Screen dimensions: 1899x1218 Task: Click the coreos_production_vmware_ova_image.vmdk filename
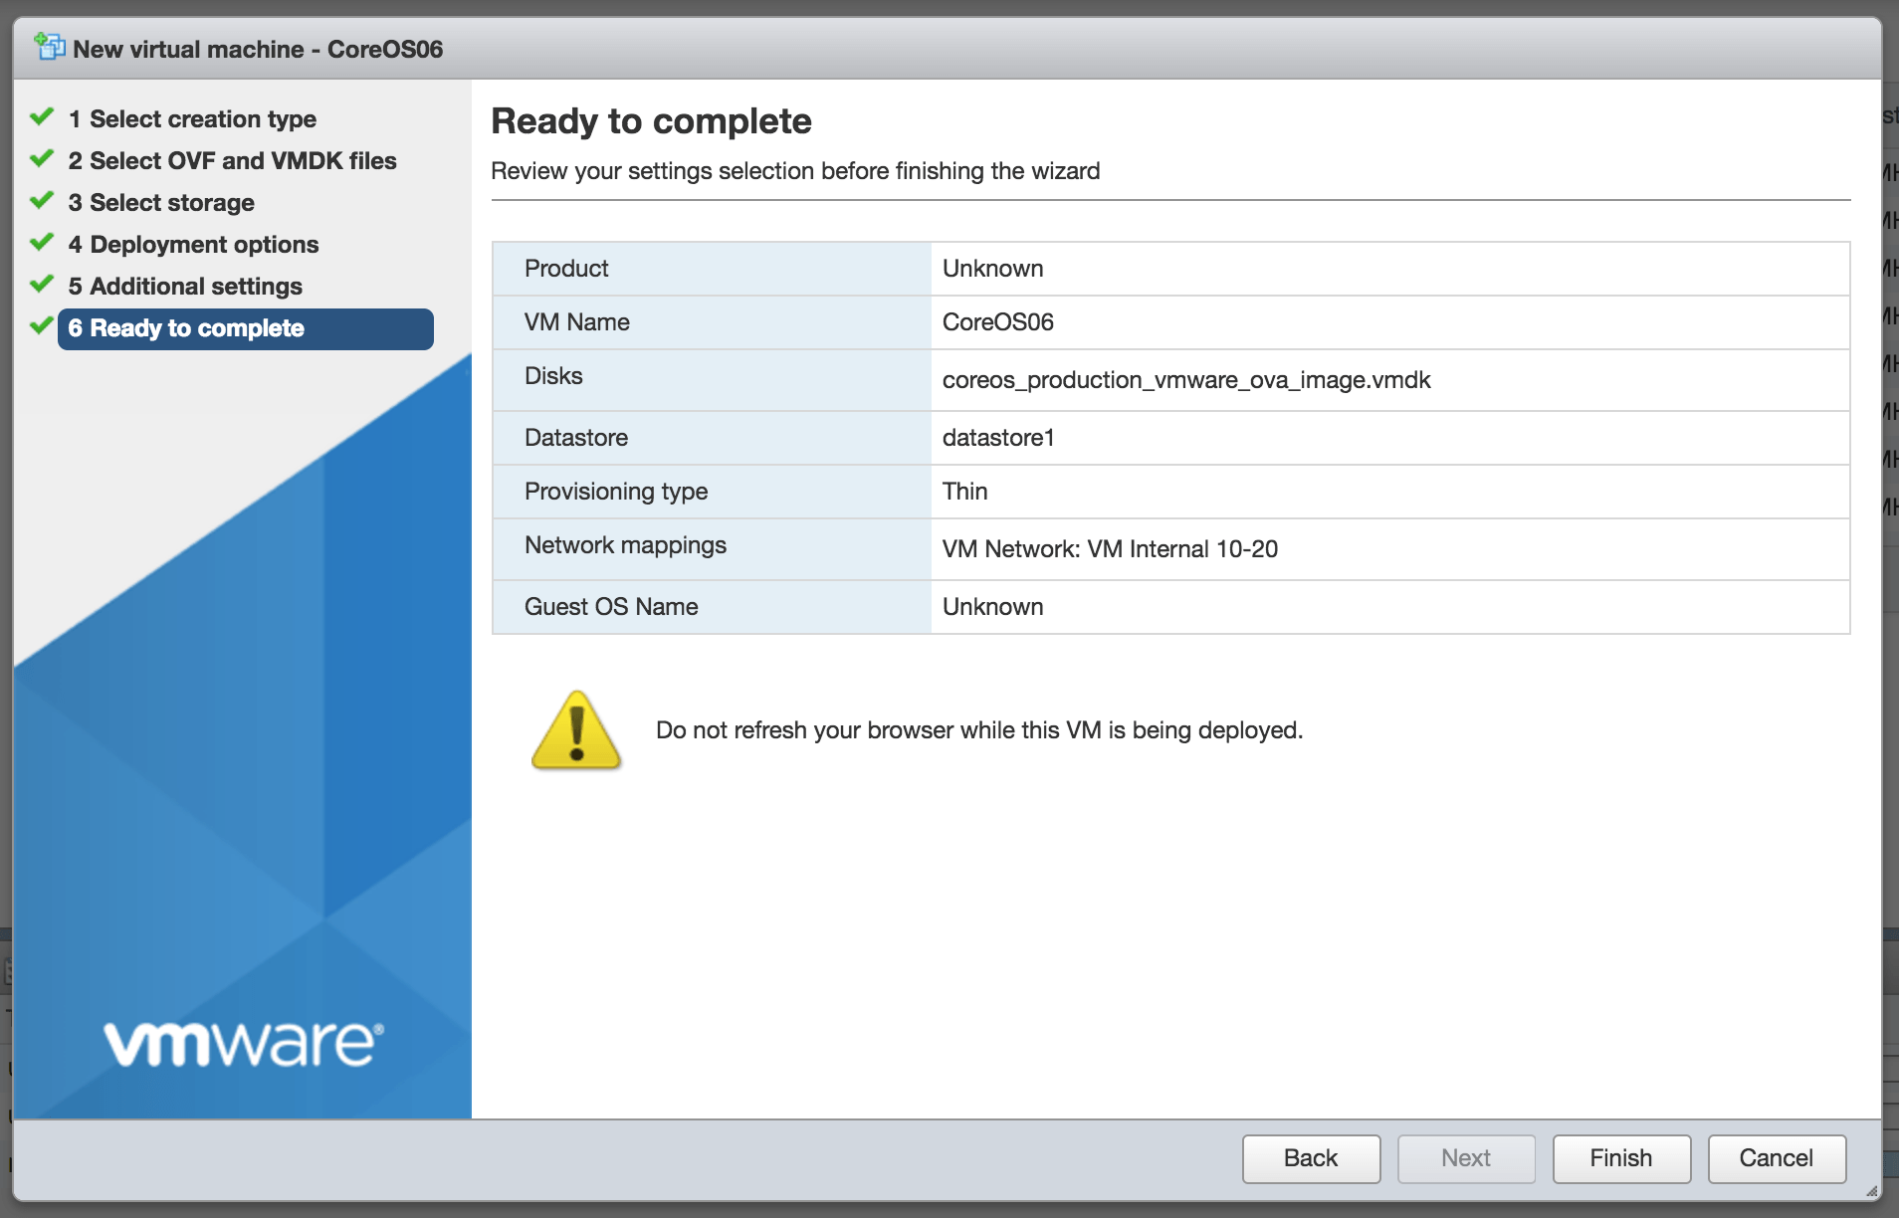coord(1185,379)
